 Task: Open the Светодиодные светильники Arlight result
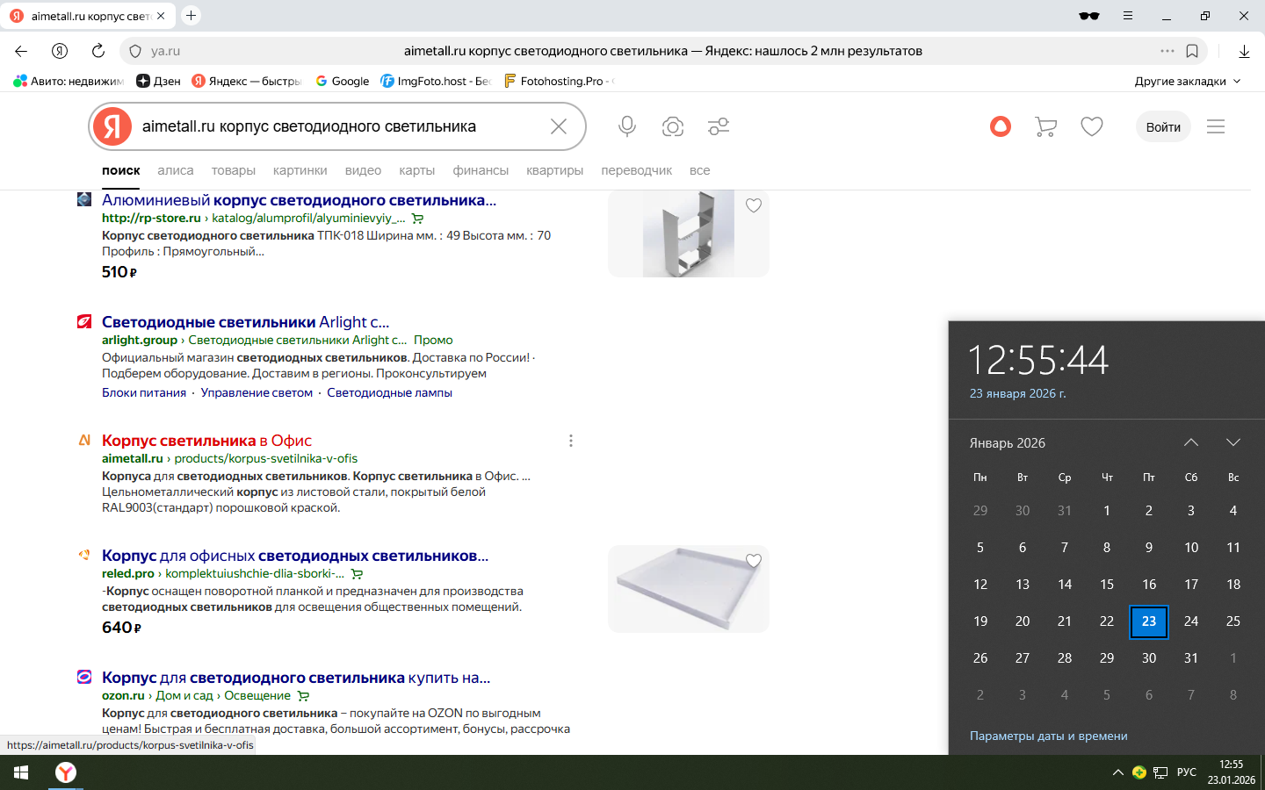pos(245,322)
